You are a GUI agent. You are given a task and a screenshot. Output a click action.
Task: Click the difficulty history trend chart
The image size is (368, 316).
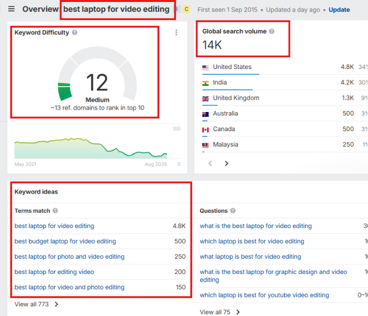(91, 148)
